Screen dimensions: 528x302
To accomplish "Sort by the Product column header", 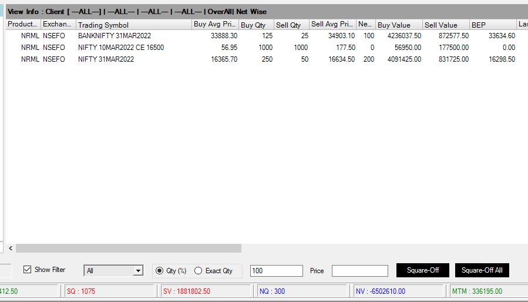I will [23, 25].
